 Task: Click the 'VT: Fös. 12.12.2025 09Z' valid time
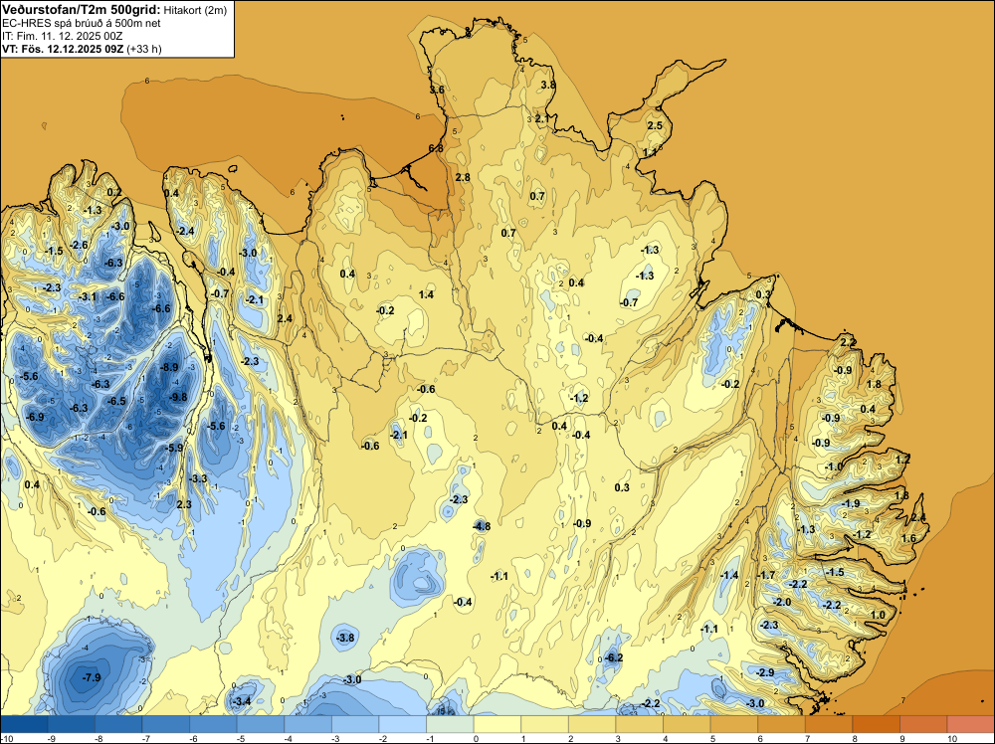point(63,49)
